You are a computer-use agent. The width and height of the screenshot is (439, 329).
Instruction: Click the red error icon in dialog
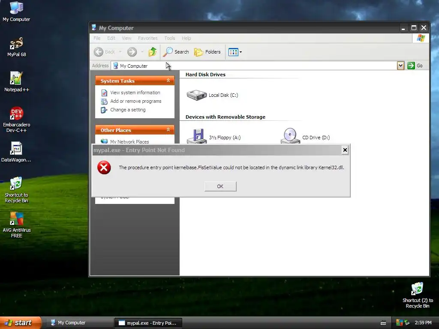tap(104, 167)
